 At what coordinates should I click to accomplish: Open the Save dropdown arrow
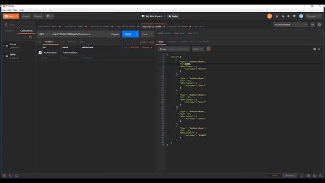151,34
